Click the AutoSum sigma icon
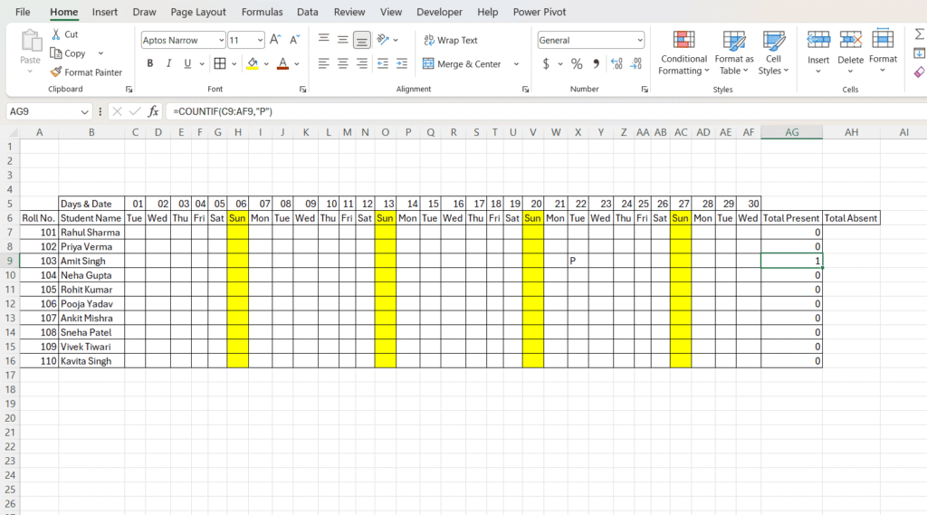Screen dimensions: 927x515 click(x=920, y=34)
